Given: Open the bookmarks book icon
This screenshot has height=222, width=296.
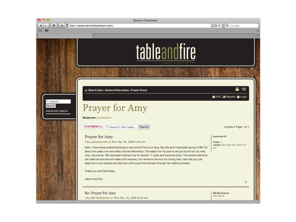Looking at the screenshot, I should tap(40, 31).
